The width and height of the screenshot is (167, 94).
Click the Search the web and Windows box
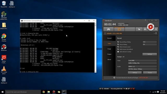pos(23,92)
